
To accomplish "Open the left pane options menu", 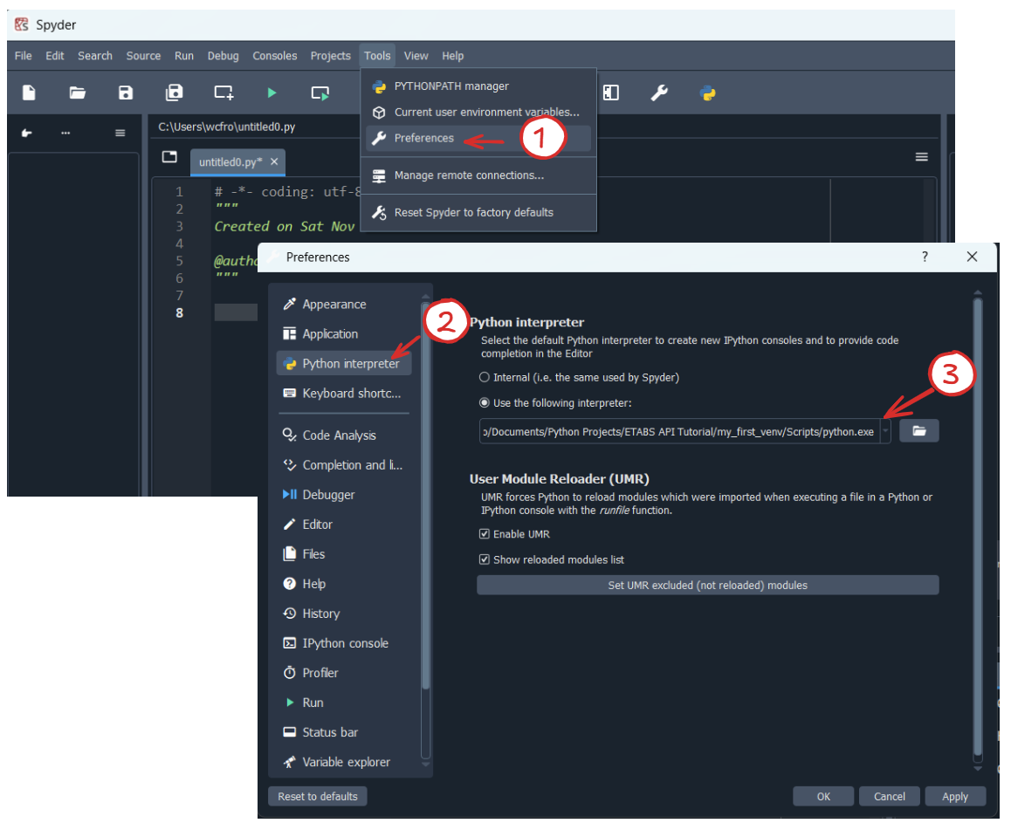I will point(120,134).
